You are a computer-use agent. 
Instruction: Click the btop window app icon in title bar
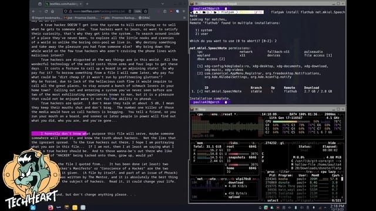(x=192, y=110)
